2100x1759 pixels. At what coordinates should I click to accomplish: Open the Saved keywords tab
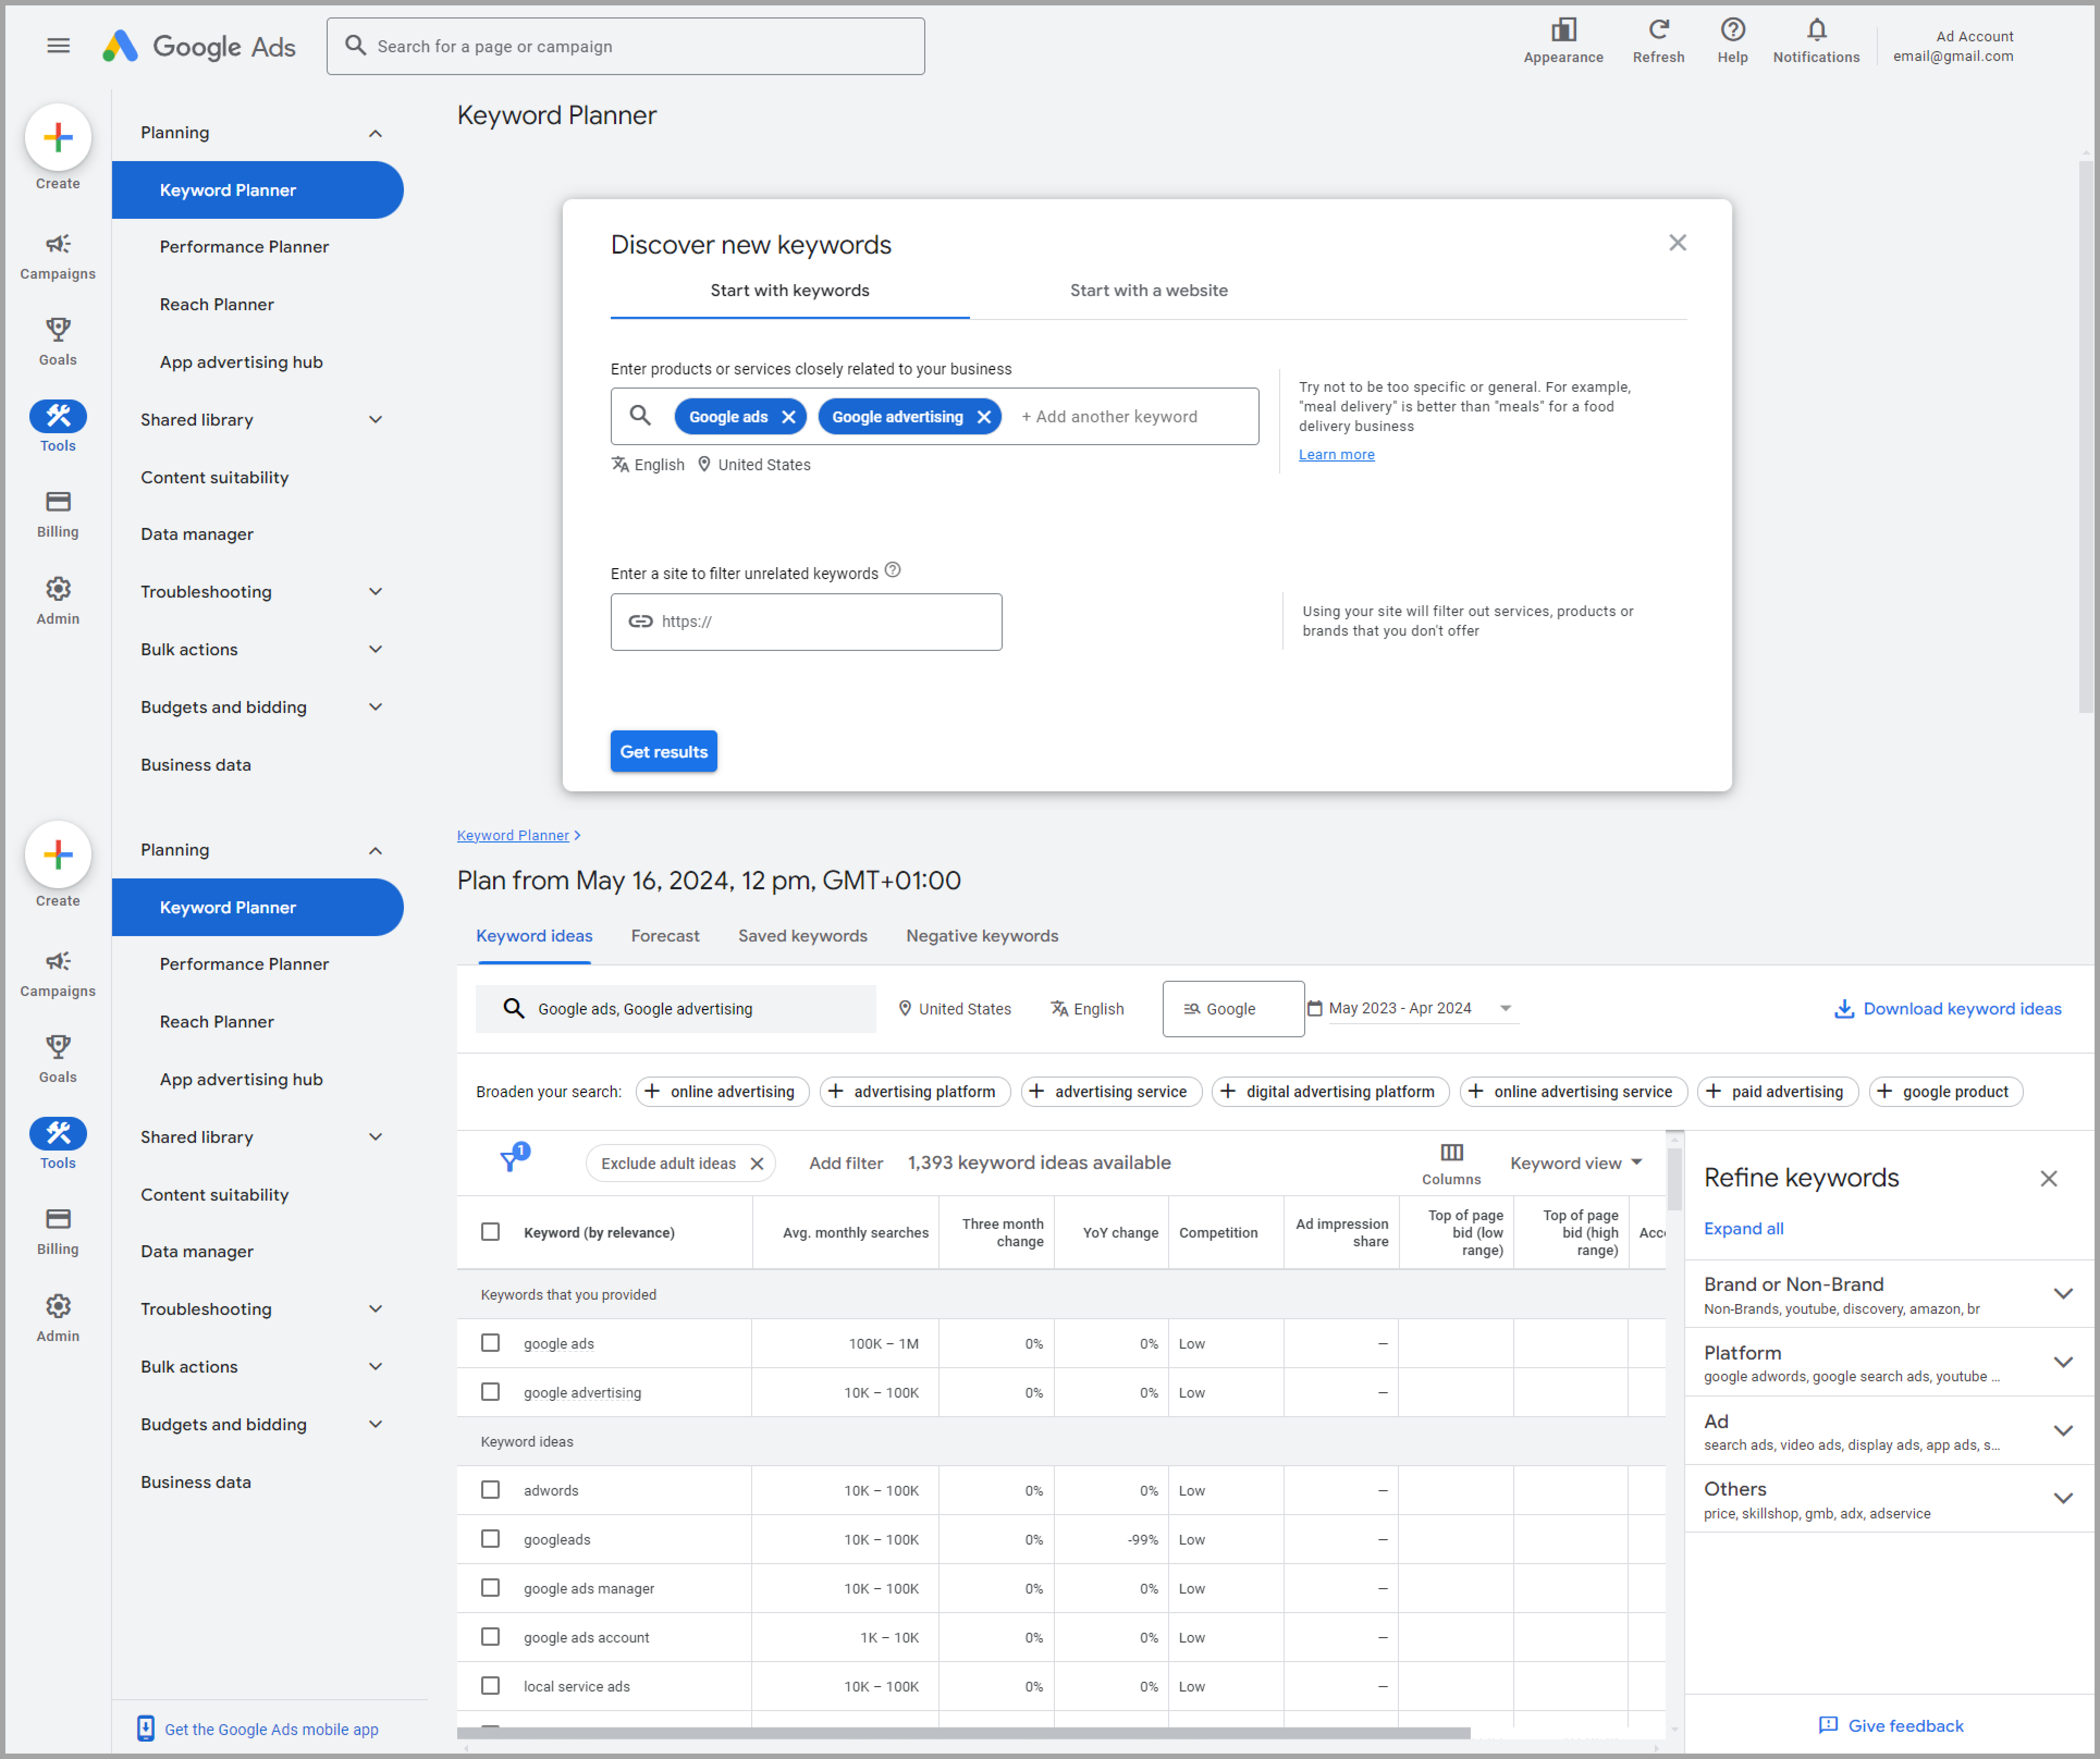coord(802,936)
